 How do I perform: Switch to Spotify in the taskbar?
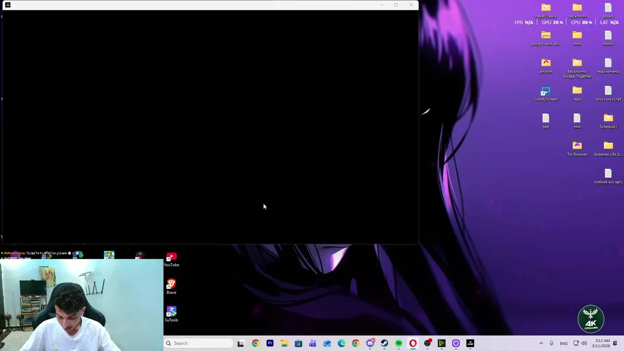(399, 343)
